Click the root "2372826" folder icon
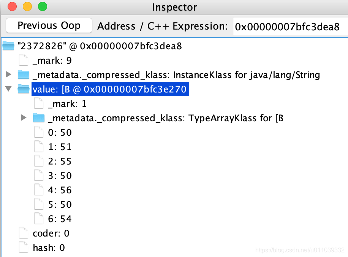 [8, 46]
